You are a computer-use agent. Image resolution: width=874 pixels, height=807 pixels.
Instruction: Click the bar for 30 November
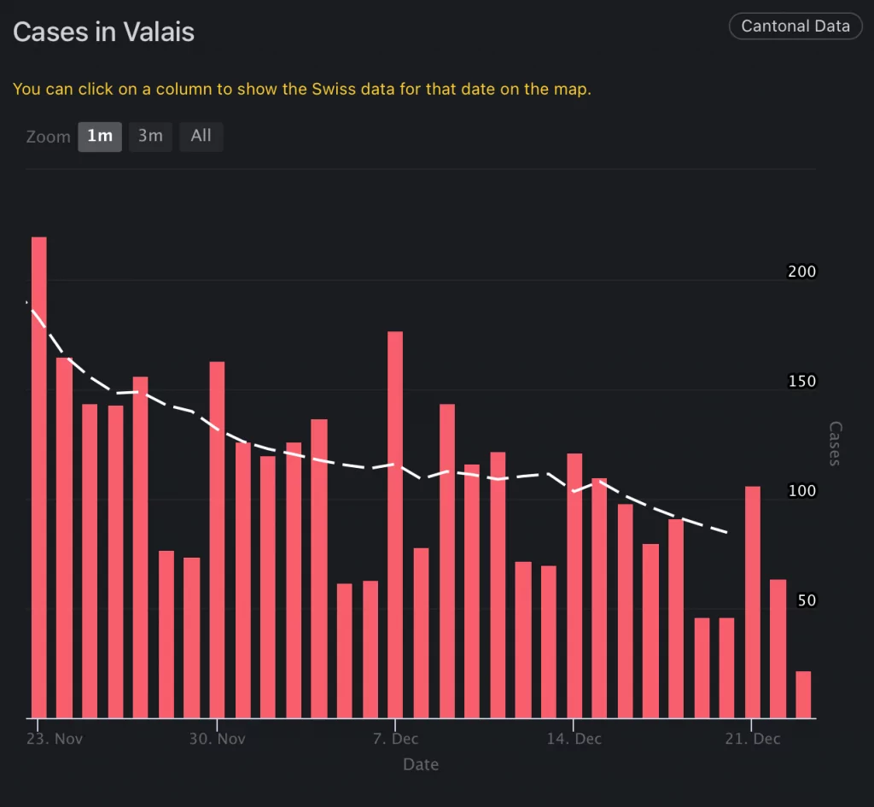coord(217,540)
